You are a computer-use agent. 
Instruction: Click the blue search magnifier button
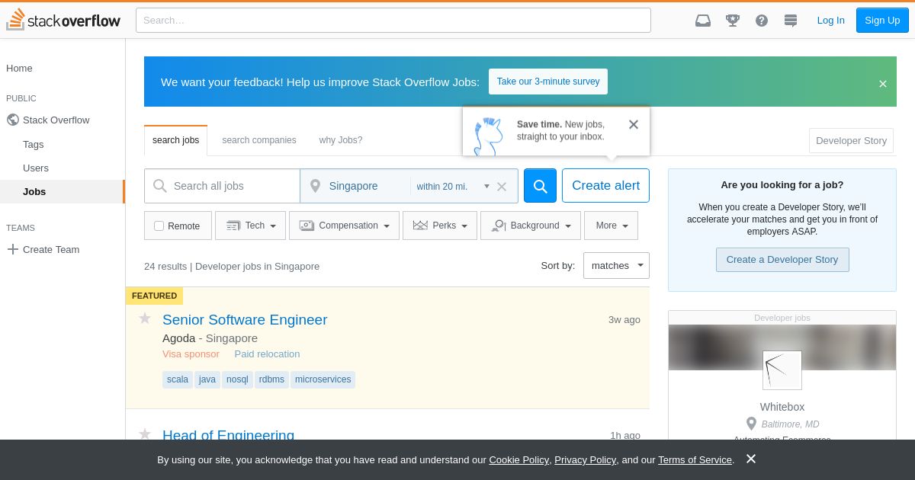click(540, 186)
